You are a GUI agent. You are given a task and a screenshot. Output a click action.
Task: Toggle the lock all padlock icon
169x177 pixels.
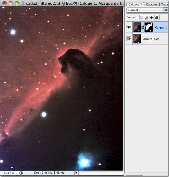tap(157, 18)
